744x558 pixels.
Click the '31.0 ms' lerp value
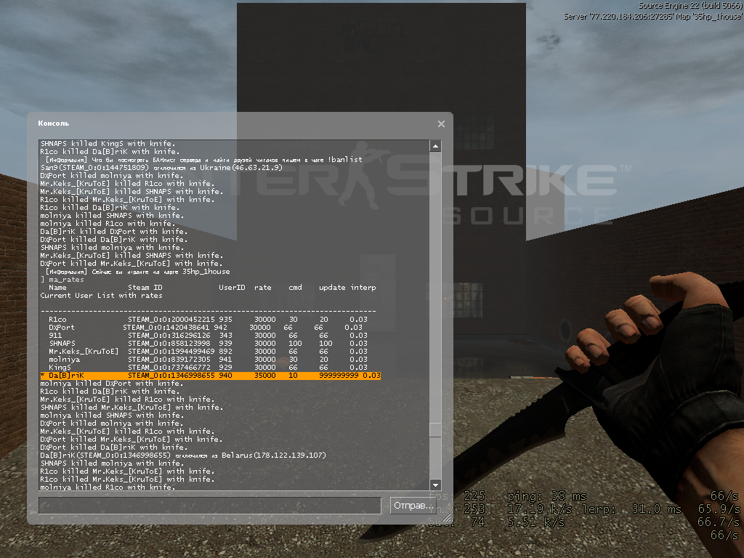pyautogui.click(x=657, y=509)
